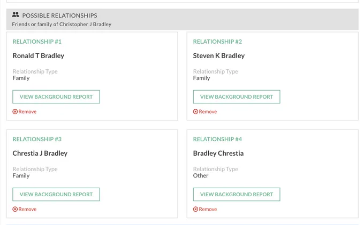Click the Possible Relationships section header
Viewport: 364px width, 225px height.
tap(182, 19)
